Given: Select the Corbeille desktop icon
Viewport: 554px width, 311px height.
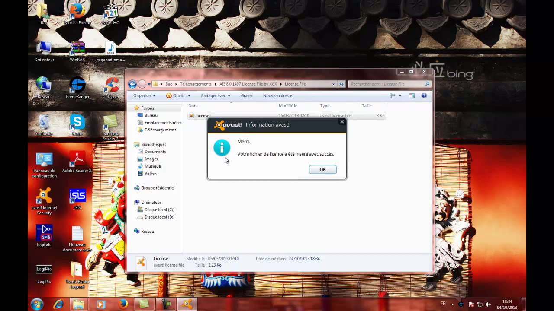Looking at the screenshot, I should coord(44,125).
